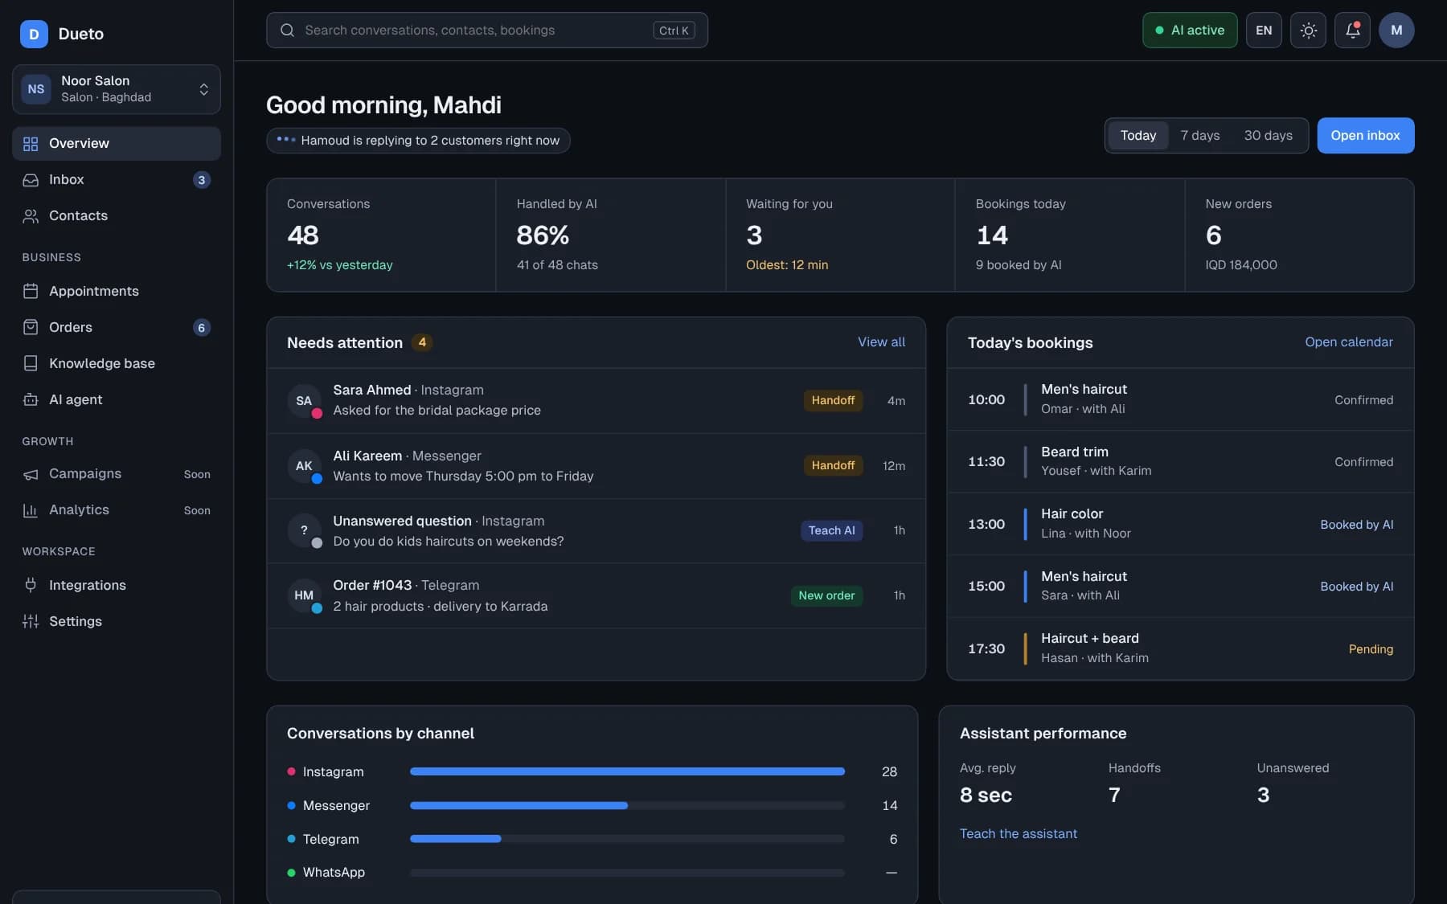The width and height of the screenshot is (1447, 904).
Task: Open the Order #1043 Telegram item
Action: click(596, 595)
